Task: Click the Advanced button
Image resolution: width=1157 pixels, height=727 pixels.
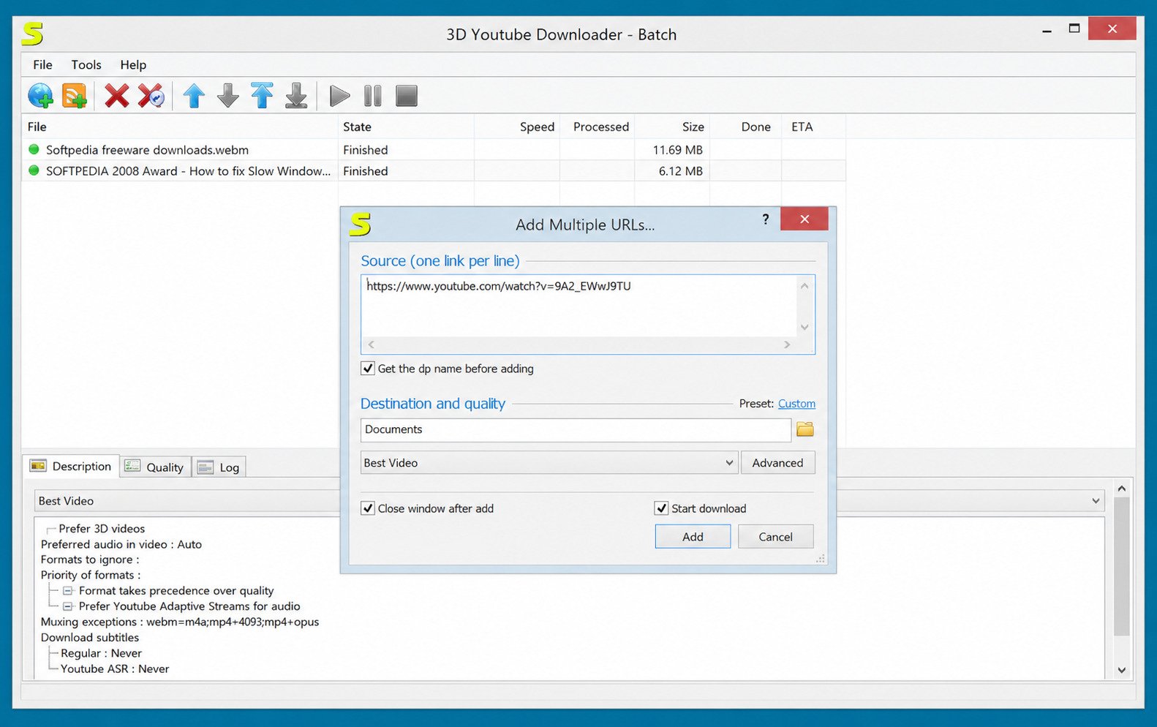Action: click(777, 463)
